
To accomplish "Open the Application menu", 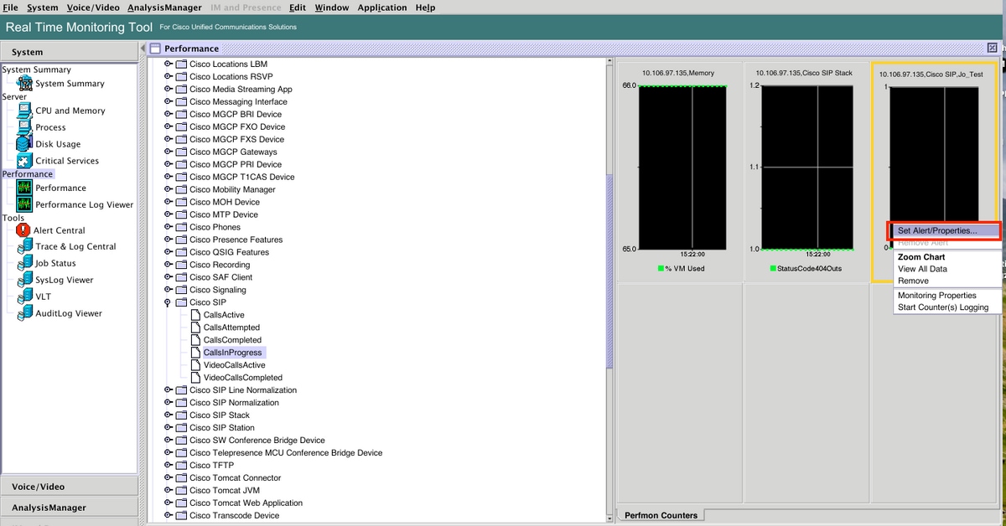I will coord(382,8).
